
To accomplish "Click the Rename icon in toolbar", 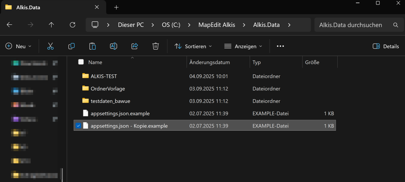I will [114, 46].
